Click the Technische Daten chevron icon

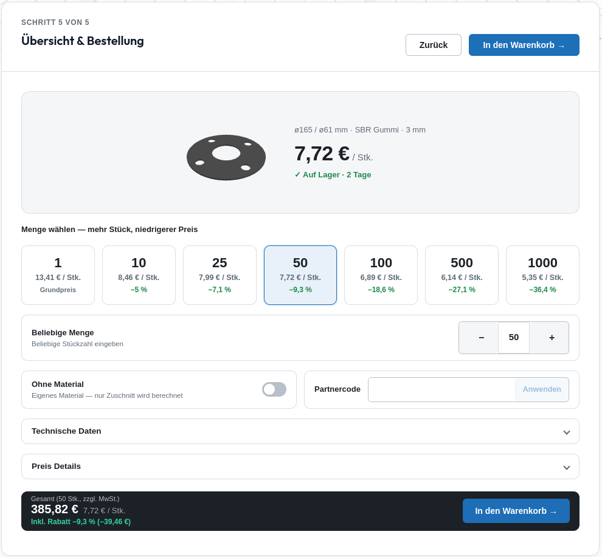[x=566, y=432]
